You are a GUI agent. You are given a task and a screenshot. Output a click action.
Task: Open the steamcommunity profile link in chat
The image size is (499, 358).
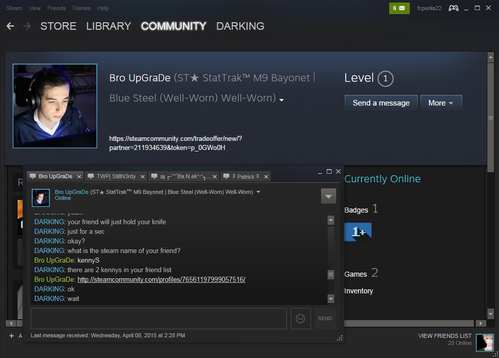click(x=161, y=280)
